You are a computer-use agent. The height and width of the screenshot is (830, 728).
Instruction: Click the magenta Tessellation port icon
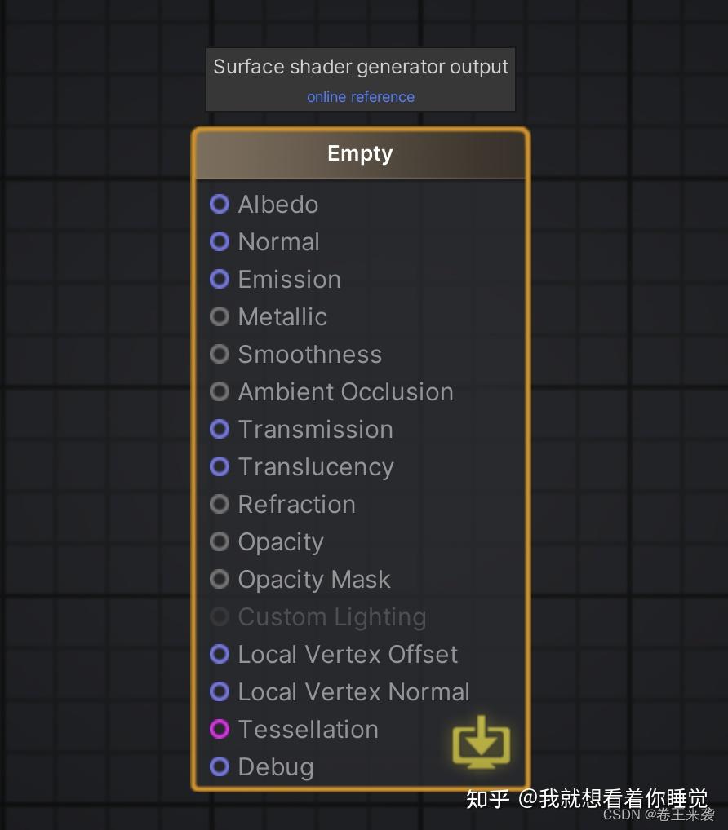(x=219, y=729)
